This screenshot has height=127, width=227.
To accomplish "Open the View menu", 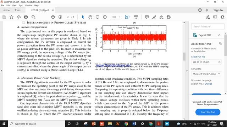I will click(14, 5).
